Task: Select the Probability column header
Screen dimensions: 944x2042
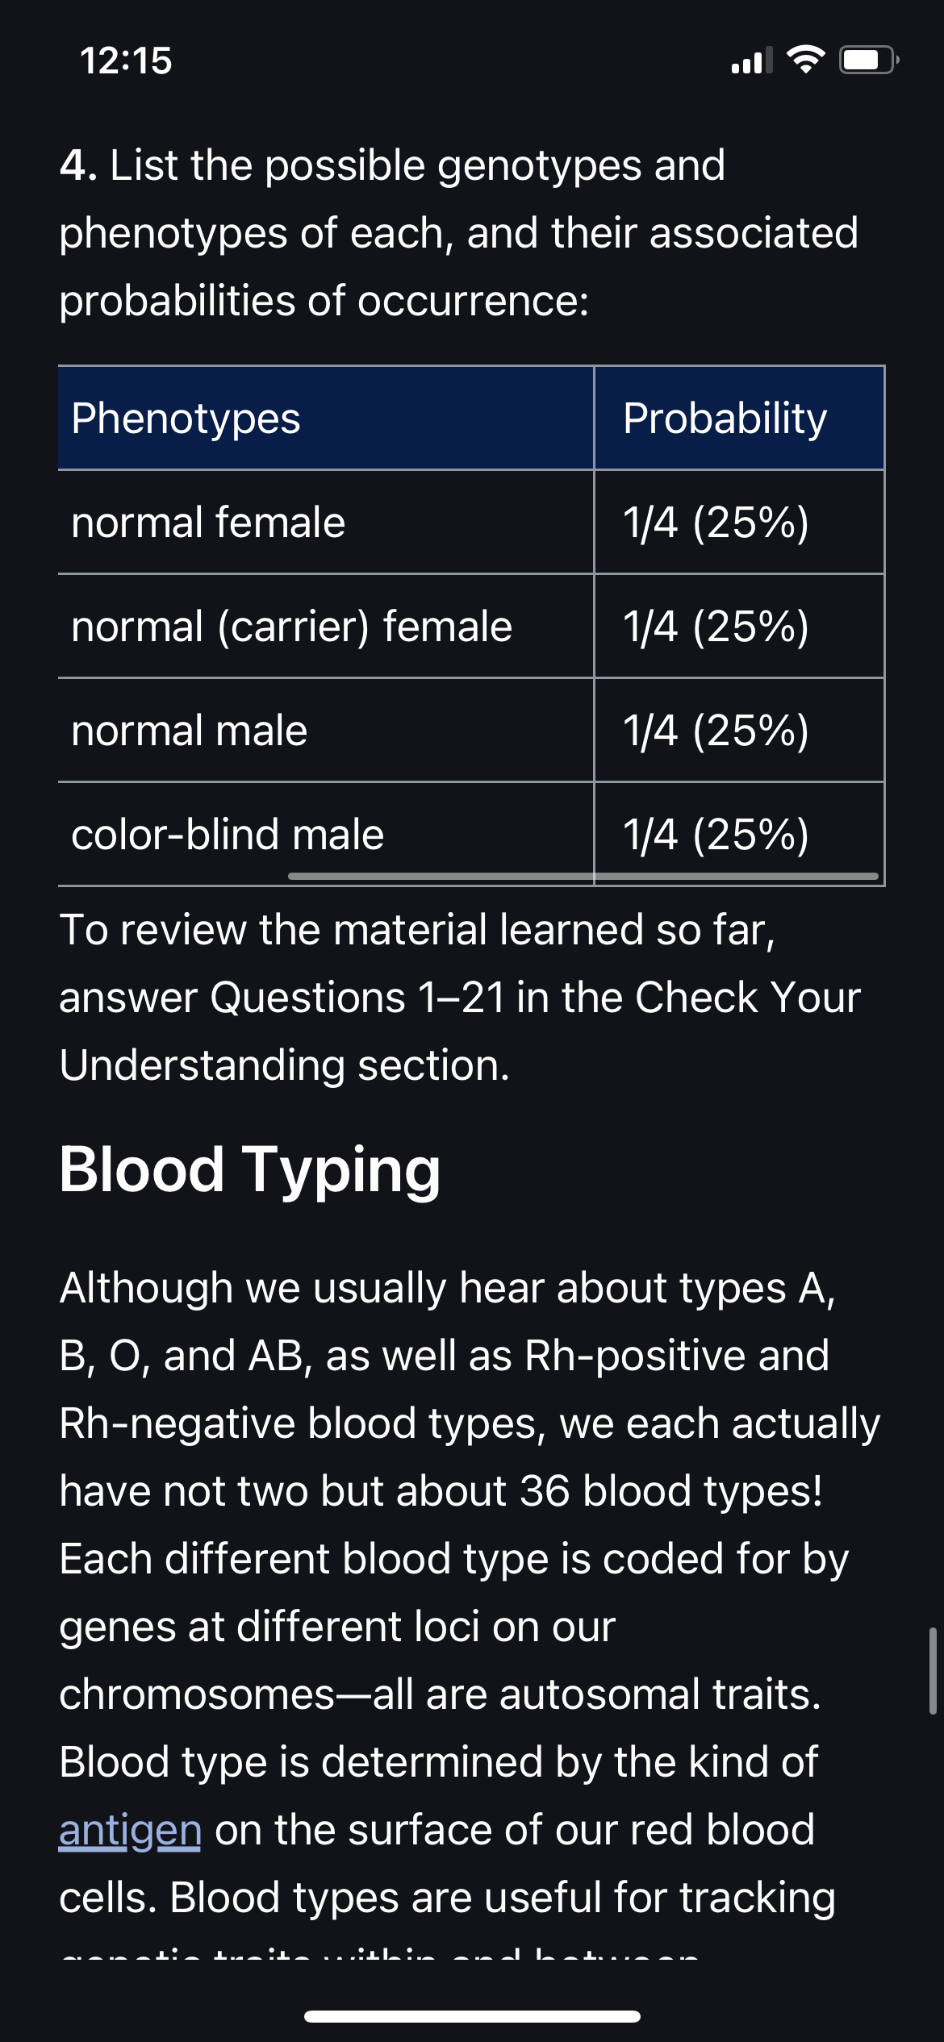Action: click(739, 418)
